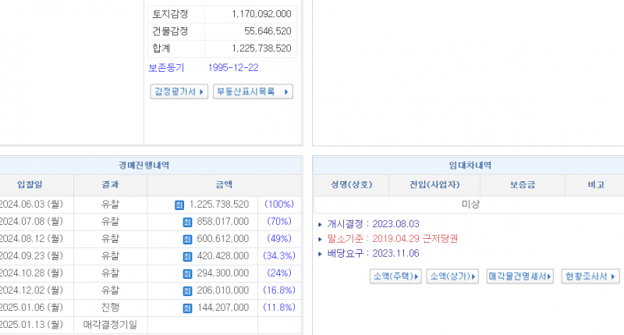Click the 1995-12-22 registration date
The width and height of the screenshot is (624, 335).
click(x=233, y=67)
